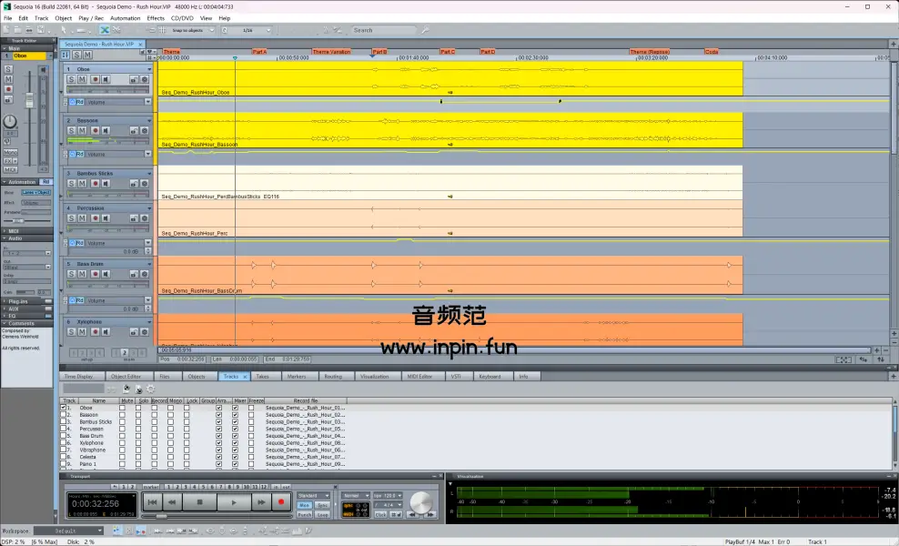Click the Mute button in Track Editor

[8, 79]
